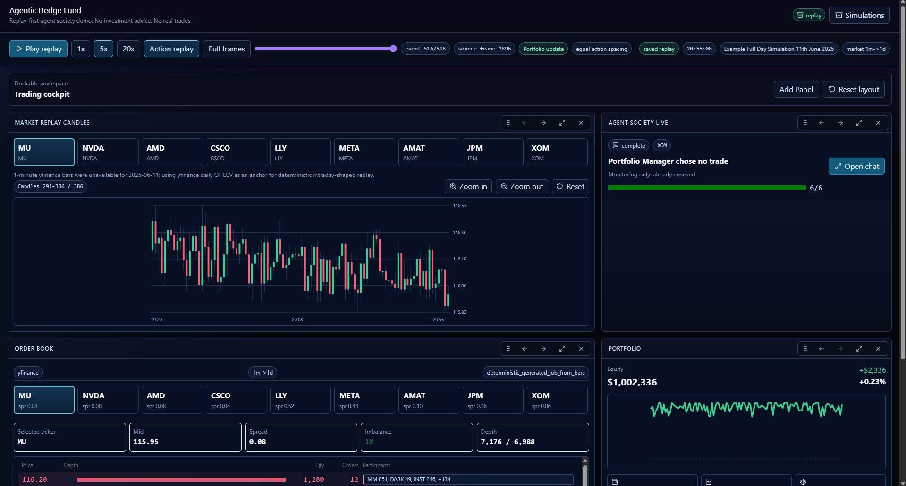Click the Add Panel button

tap(796, 89)
